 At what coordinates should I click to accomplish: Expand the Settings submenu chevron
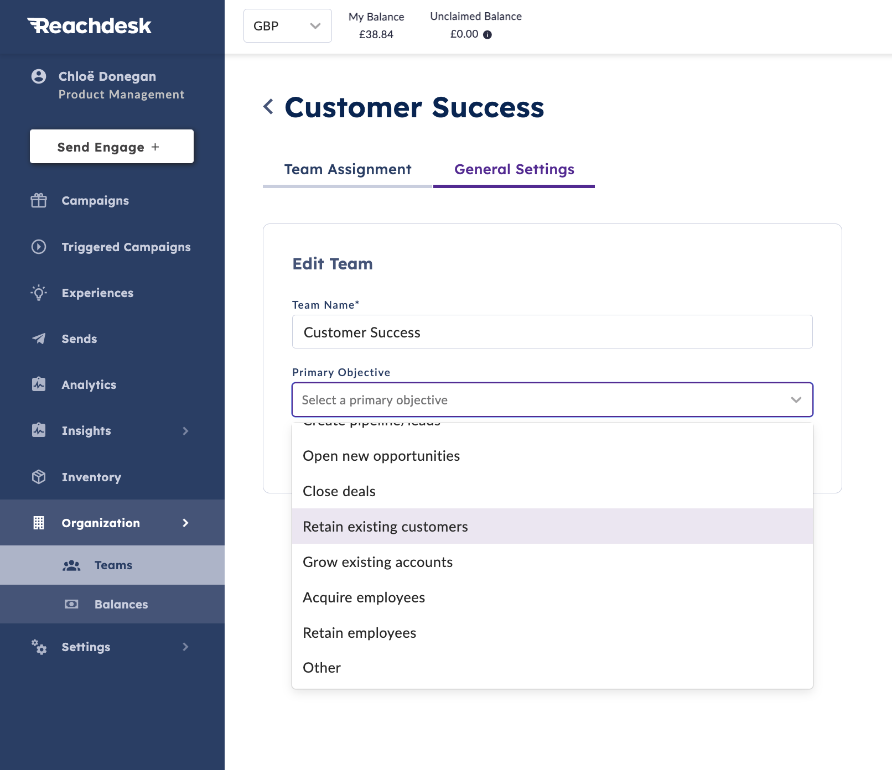[x=185, y=647]
